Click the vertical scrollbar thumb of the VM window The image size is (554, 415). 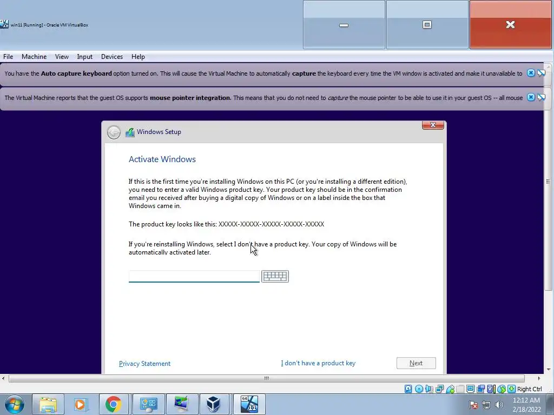[x=548, y=182]
